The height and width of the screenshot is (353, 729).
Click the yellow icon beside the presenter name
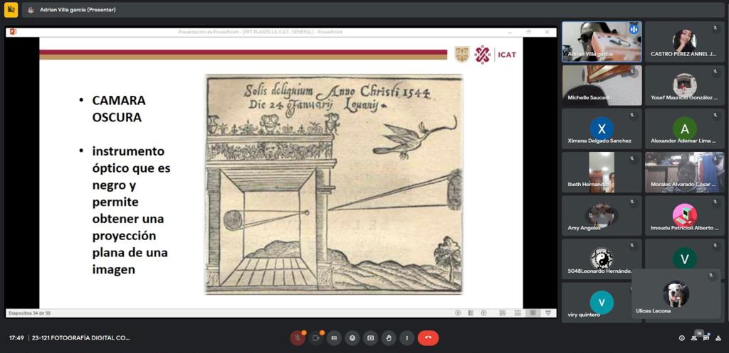pyautogui.click(x=11, y=9)
